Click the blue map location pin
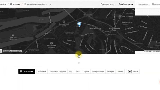Viewport: 160px width, 90px height. coord(79,24)
